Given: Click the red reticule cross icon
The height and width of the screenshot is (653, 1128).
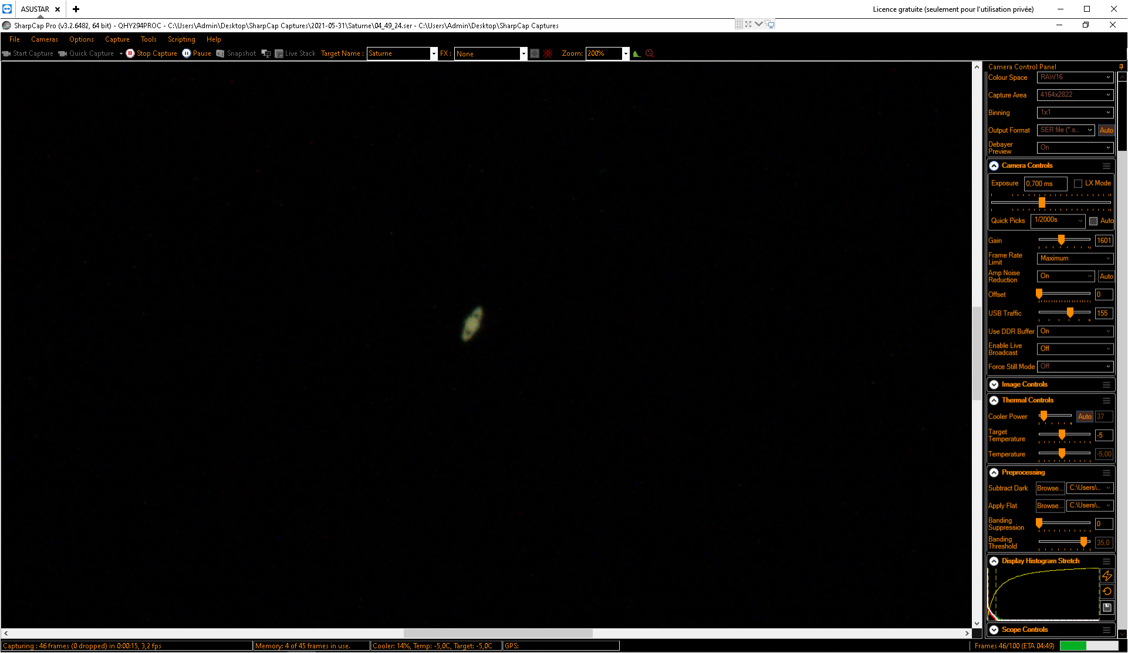Looking at the screenshot, I should tap(548, 53).
